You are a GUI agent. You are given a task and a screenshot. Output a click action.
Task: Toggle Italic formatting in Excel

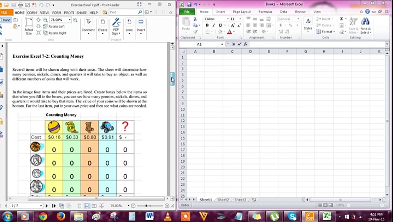coord(214,25)
